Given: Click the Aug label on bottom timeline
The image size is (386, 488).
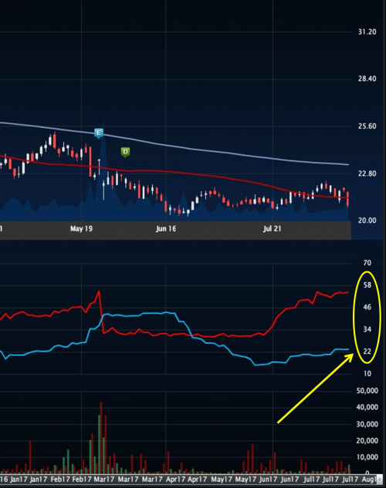Looking at the screenshot, I should click(369, 480).
